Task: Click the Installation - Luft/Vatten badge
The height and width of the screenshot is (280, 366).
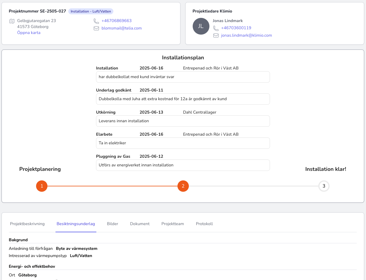Action: click(91, 11)
